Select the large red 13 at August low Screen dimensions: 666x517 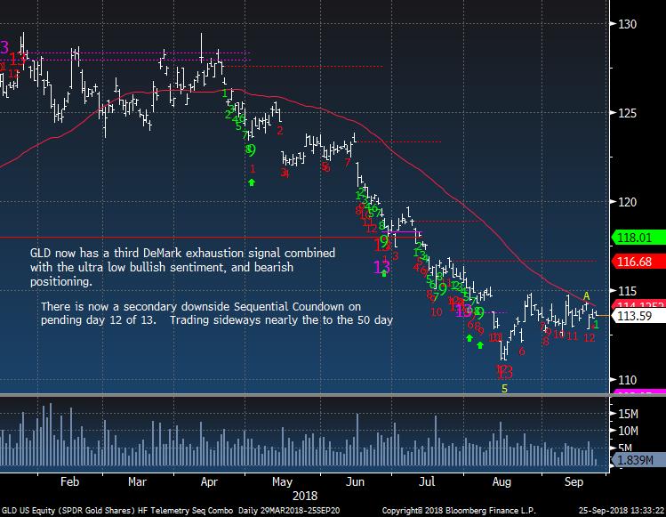click(x=504, y=371)
